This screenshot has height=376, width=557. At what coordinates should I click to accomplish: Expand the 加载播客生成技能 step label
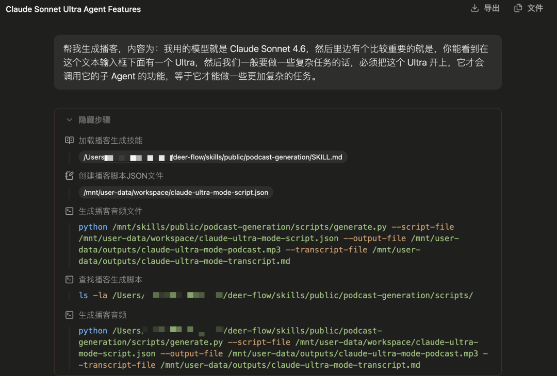click(110, 140)
